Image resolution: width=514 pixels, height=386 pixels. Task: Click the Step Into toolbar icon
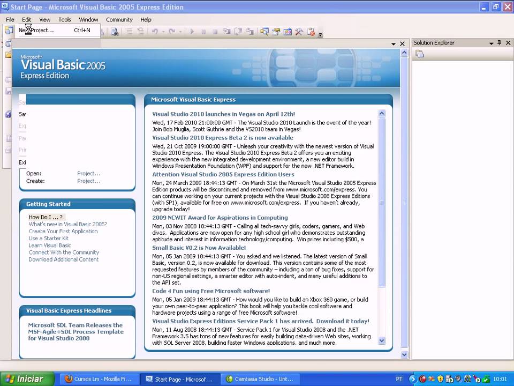(226, 32)
